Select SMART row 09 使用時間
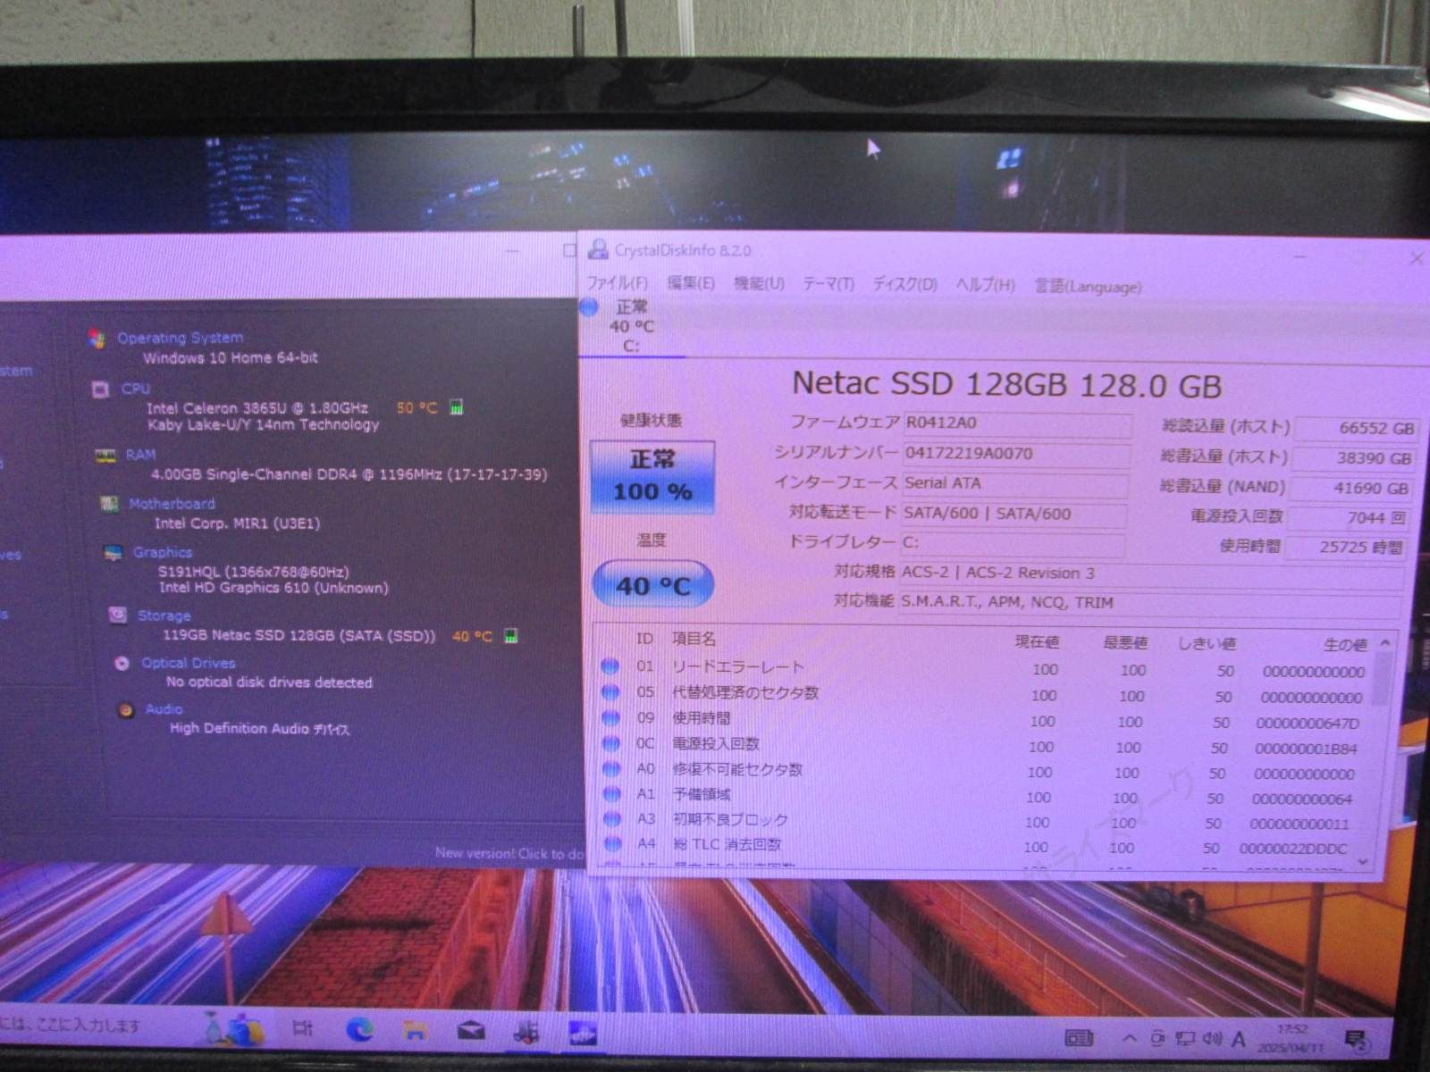1430x1072 pixels. pos(982,720)
